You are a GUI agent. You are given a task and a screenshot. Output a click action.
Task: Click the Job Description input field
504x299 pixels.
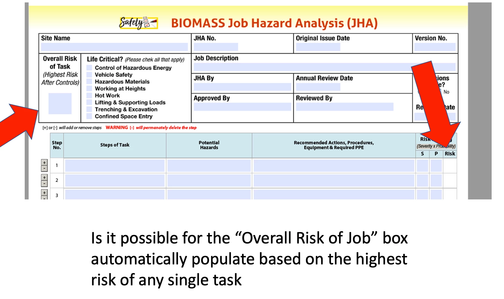click(325, 67)
